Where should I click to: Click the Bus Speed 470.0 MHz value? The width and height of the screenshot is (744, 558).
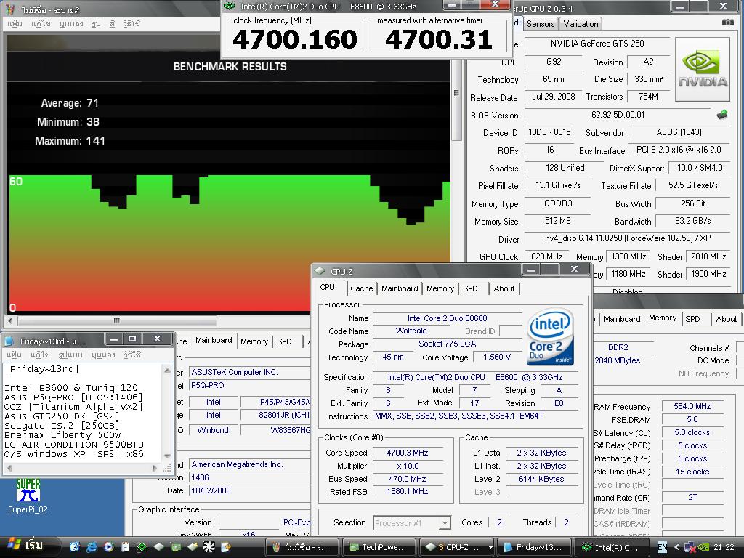point(408,479)
